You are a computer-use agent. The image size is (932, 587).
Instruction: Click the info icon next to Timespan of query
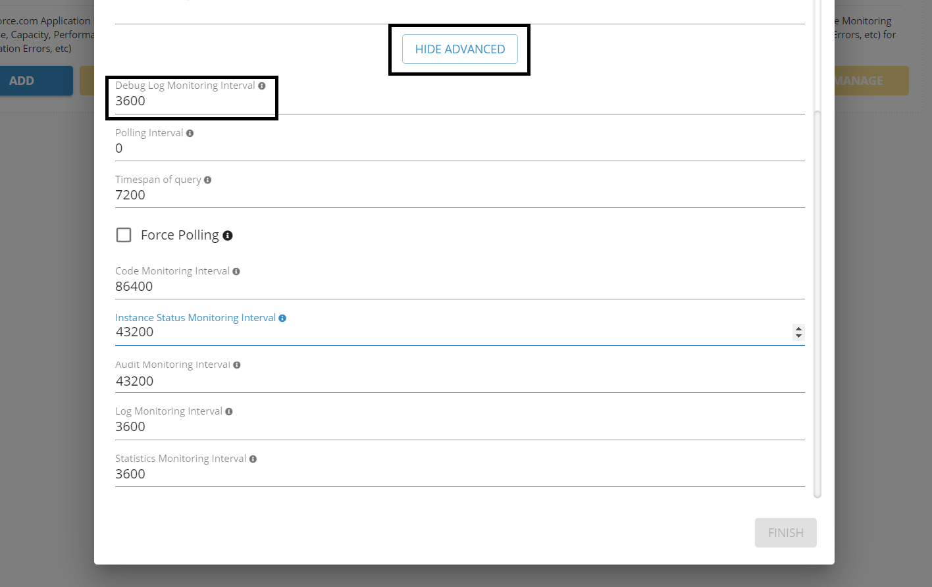[x=208, y=179]
